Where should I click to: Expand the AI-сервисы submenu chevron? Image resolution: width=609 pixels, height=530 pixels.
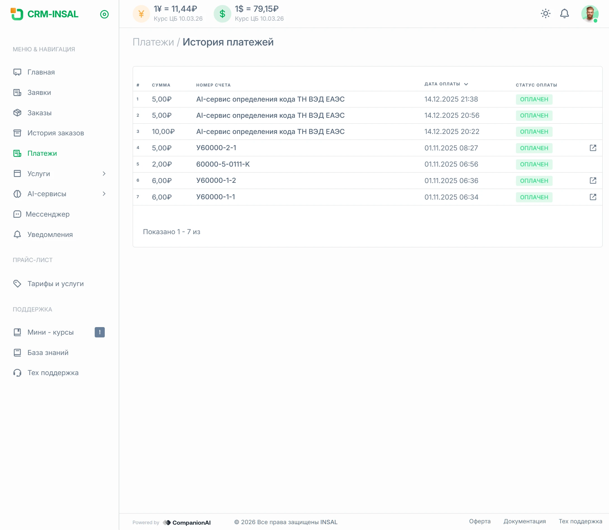(104, 194)
